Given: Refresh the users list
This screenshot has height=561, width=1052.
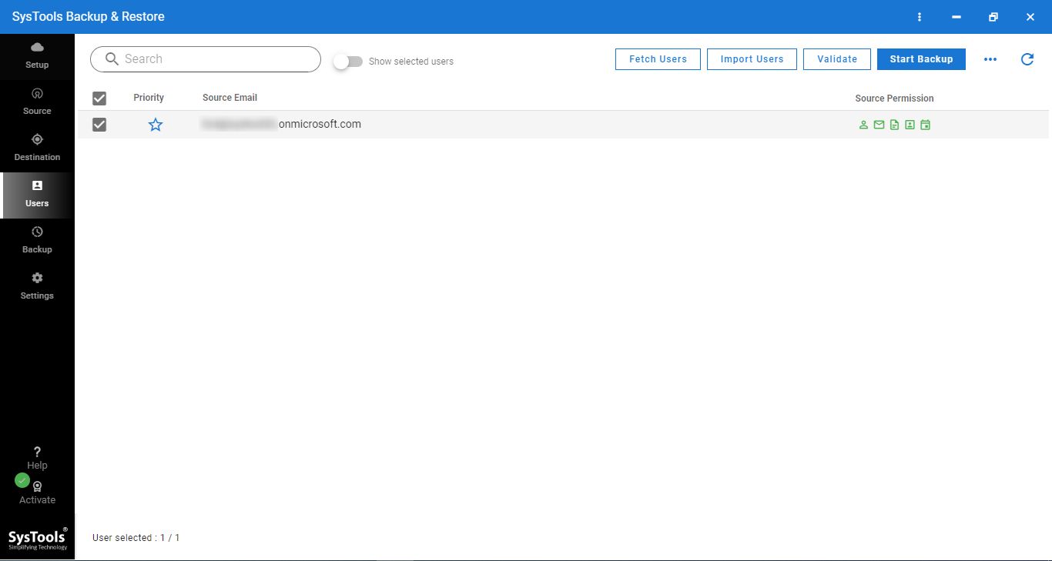Looking at the screenshot, I should point(1027,59).
